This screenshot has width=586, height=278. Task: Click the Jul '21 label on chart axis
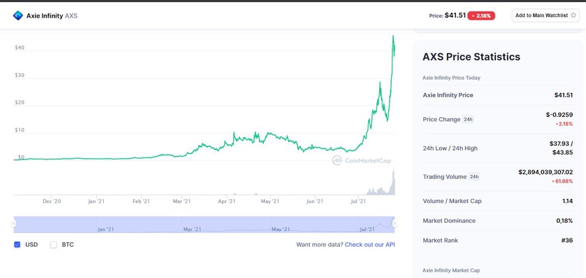click(x=358, y=201)
